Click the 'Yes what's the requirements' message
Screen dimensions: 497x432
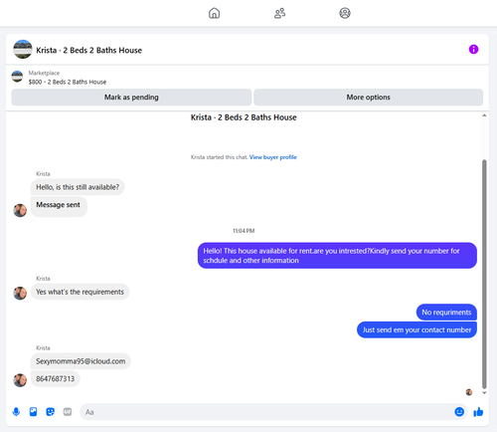point(80,292)
